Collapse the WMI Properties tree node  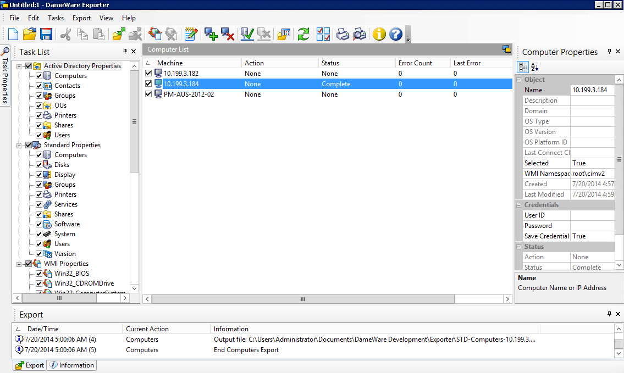pyautogui.click(x=19, y=264)
